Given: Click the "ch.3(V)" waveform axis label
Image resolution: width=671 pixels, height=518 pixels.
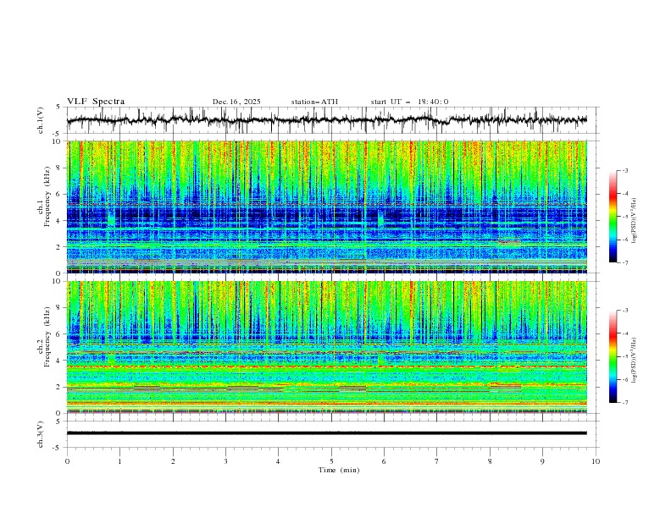Looking at the screenshot, I should (41, 434).
